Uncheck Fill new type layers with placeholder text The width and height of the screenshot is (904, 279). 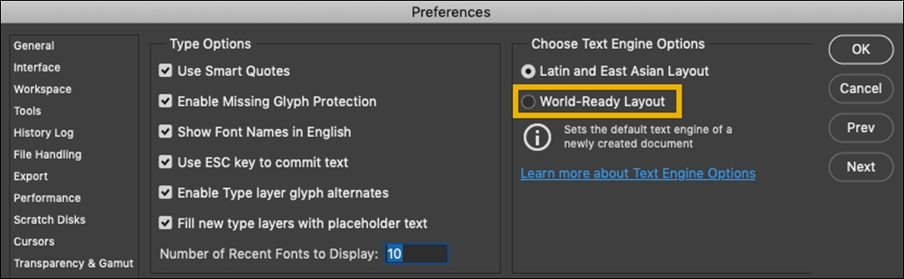coord(166,223)
